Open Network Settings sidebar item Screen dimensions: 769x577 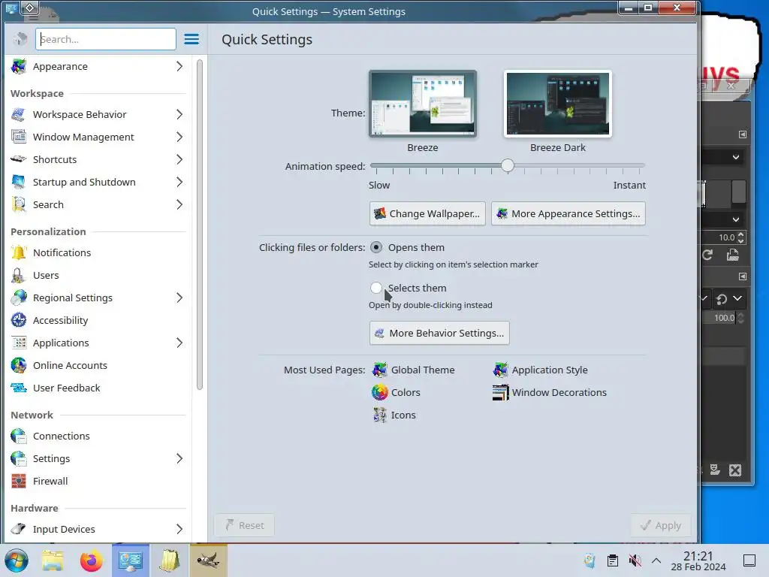pos(98,459)
